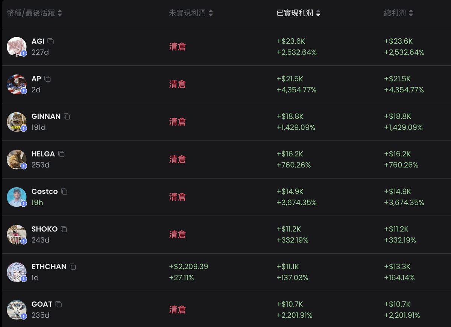Open the AGI token avatar
The width and height of the screenshot is (451, 327).
pyautogui.click(x=17, y=47)
